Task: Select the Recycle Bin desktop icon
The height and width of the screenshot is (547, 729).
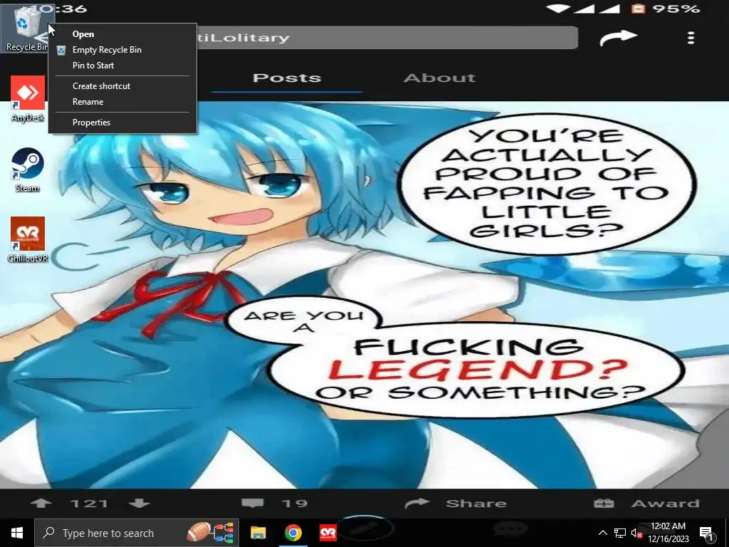Action: pos(26,28)
